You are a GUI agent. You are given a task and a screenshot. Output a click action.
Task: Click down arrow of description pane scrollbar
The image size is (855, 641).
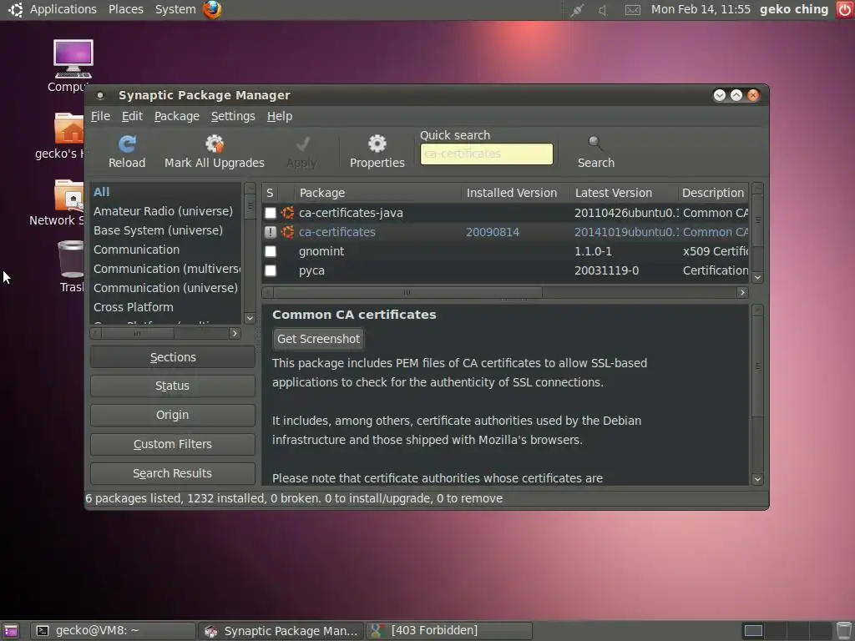pyautogui.click(x=757, y=479)
